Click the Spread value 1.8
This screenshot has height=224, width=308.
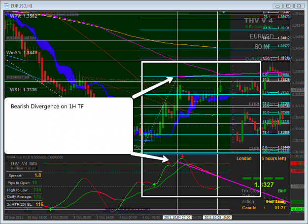coord(38,175)
